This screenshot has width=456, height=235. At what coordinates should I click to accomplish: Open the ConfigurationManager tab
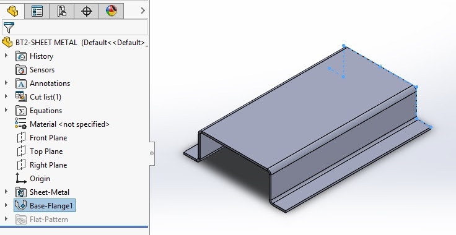tap(62, 11)
